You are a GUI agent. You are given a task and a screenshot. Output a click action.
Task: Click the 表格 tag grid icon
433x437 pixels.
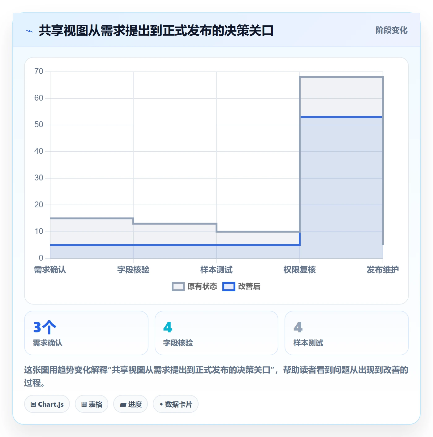point(84,405)
